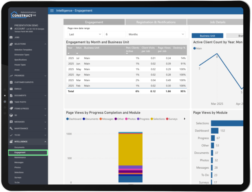The width and height of the screenshot is (252, 192).
Task: Switch to the Job Details tab
Action: (215, 22)
